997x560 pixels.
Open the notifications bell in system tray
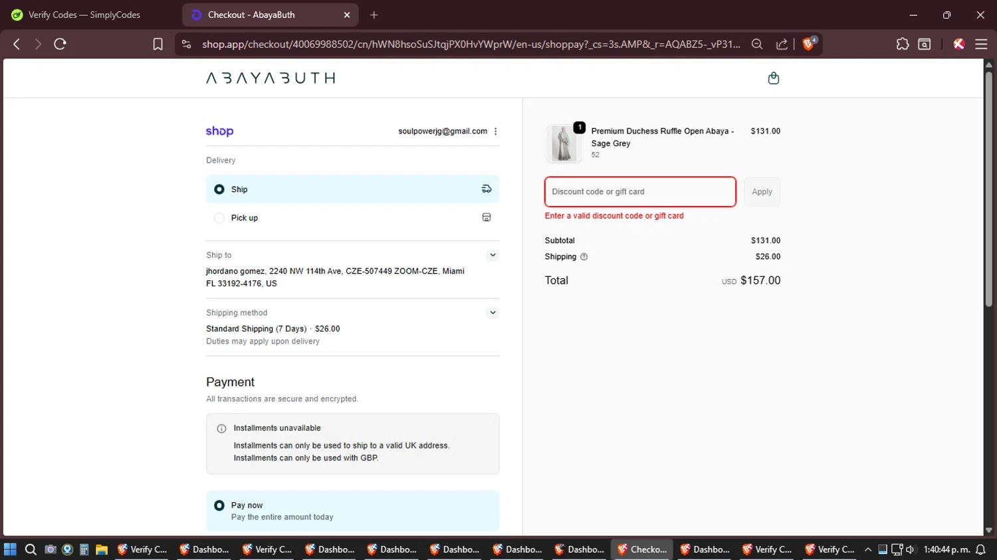[980, 549]
